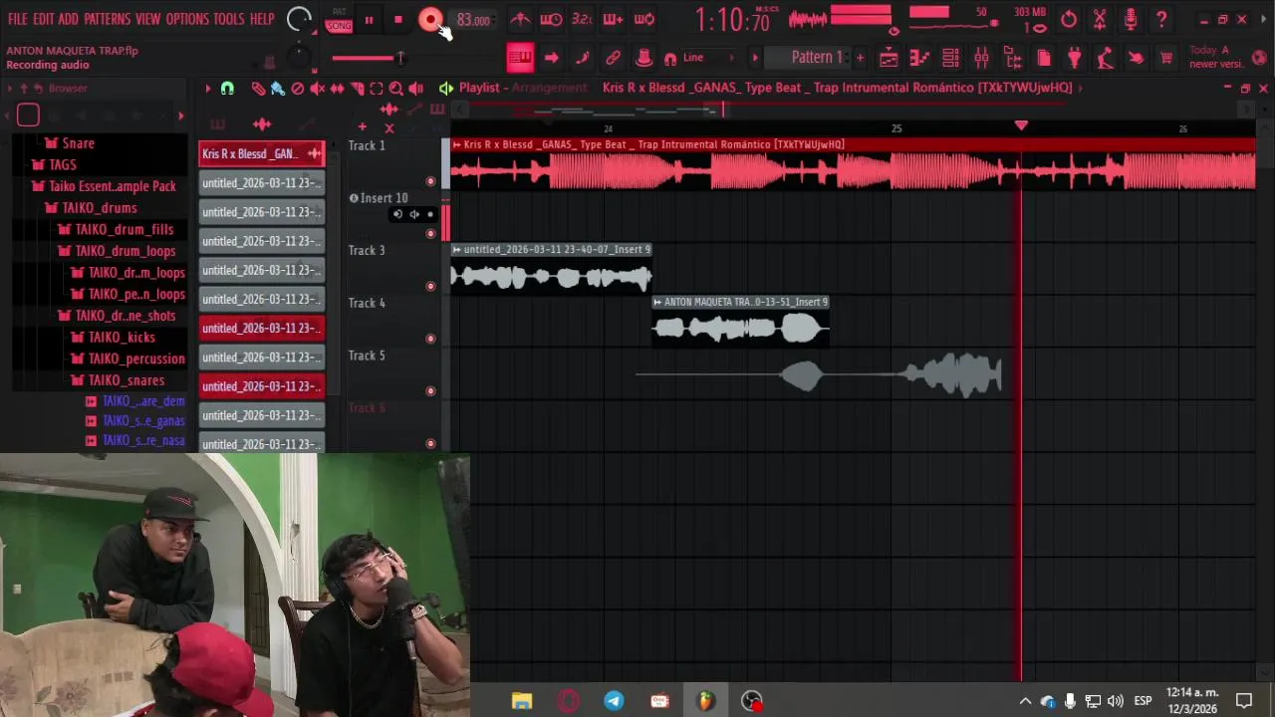Screen dimensions: 1275x717
Task: Click the question mark help icon
Action: (x=1161, y=19)
